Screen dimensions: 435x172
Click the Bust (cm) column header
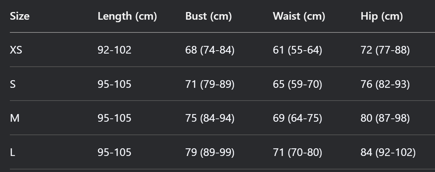pyautogui.click(x=209, y=16)
